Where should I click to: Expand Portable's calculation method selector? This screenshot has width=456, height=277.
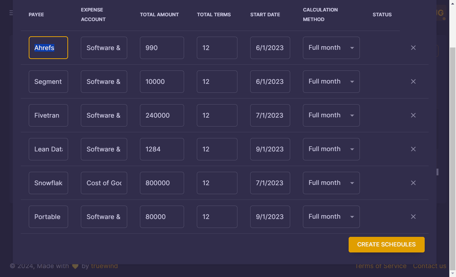point(331,217)
